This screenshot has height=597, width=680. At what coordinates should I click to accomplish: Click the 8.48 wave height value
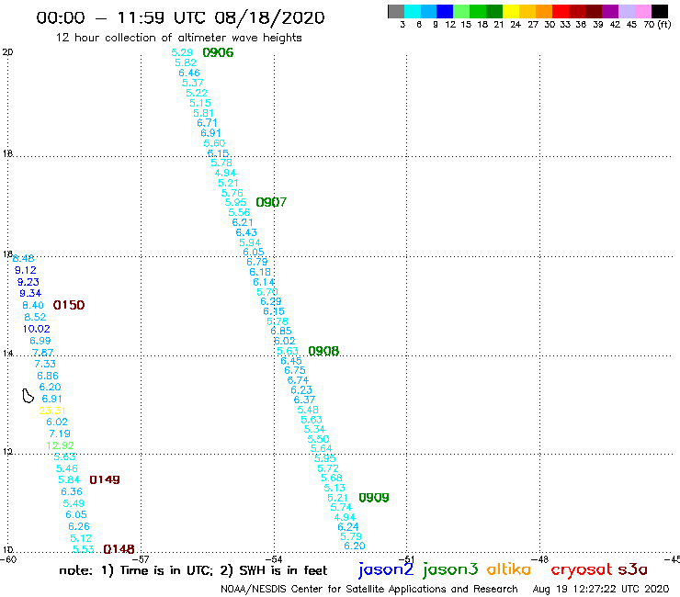tap(23, 259)
